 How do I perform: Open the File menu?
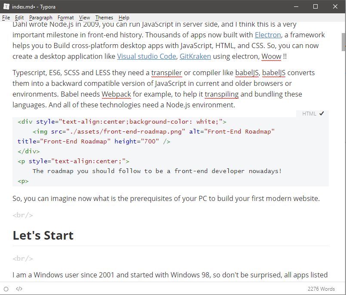coord(6,18)
